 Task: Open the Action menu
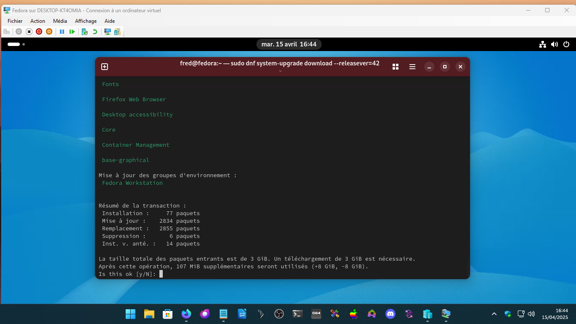[x=38, y=21]
